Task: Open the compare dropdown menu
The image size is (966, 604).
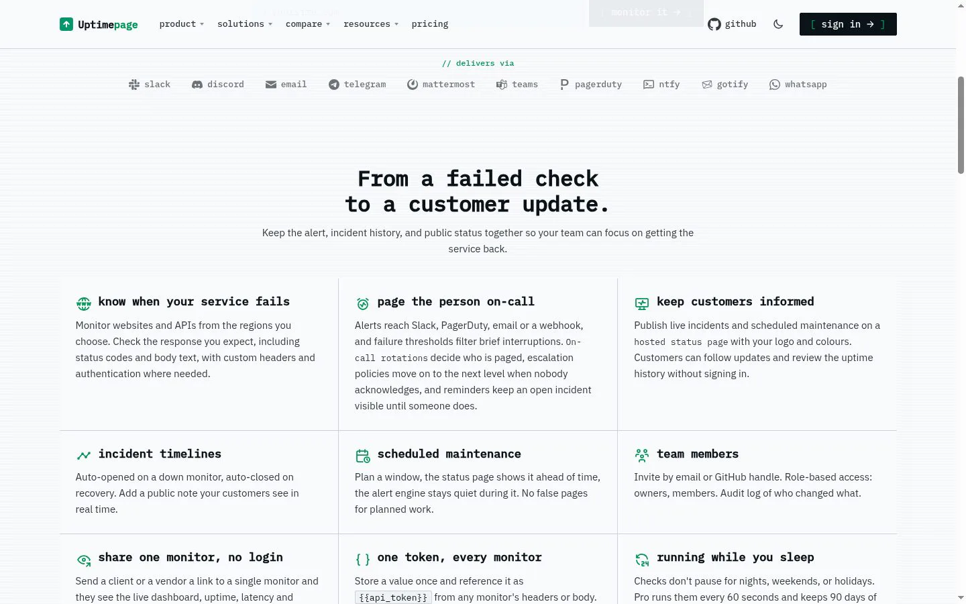Action: 308,24
